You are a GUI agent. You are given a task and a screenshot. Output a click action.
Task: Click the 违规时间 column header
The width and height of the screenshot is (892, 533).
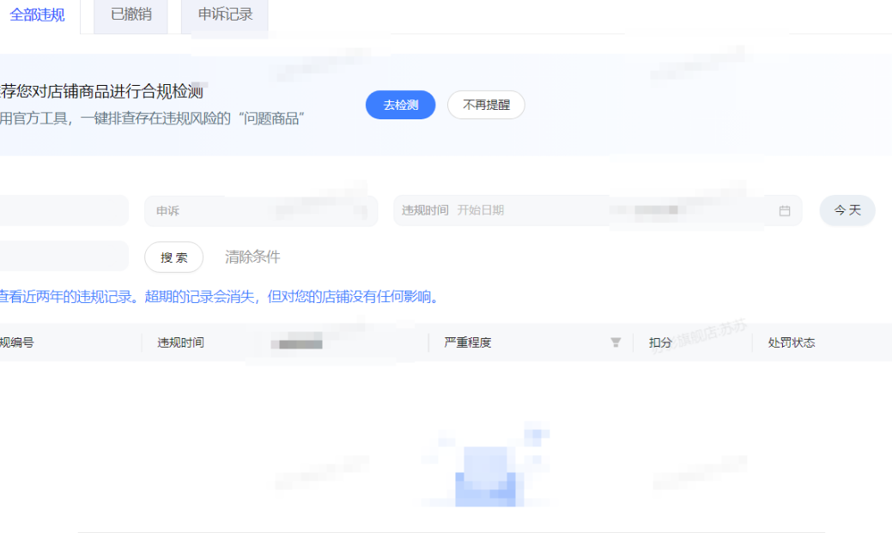point(181,342)
